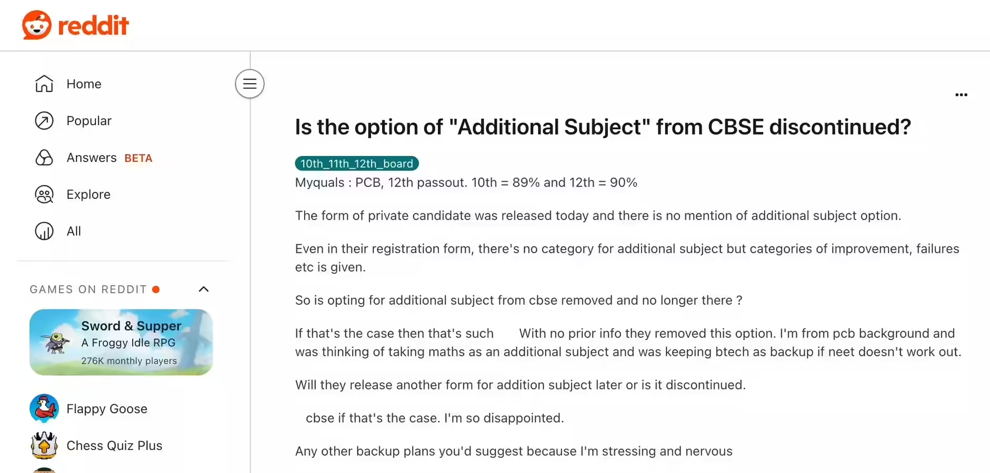Click the All chart icon
The image size is (990, 473).
tap(44, 231)
